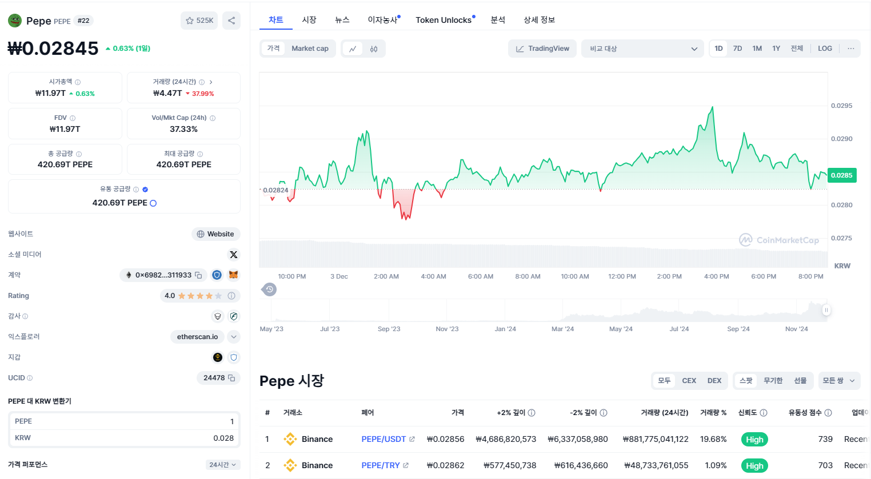The width and height of the screenshot is (871, 479).
Task: Open the TradingView chart button
Action: [542, 49]
